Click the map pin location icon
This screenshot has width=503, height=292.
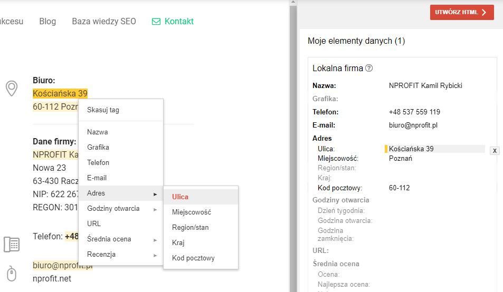(12, 89)
